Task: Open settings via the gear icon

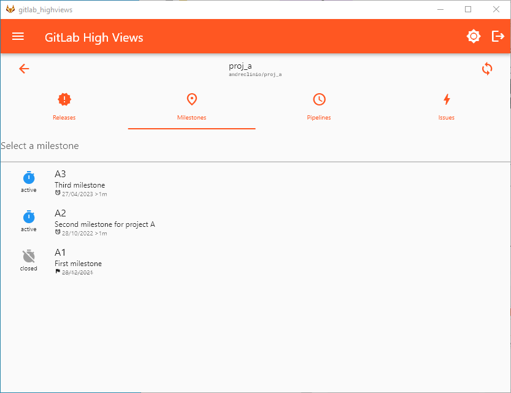Action: pos(473,36)
